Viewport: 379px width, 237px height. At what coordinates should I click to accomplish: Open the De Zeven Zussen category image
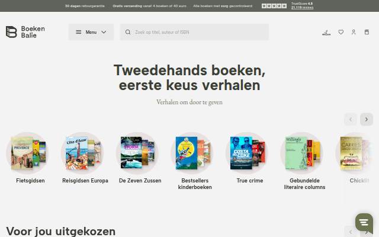(x=137, y=153)
